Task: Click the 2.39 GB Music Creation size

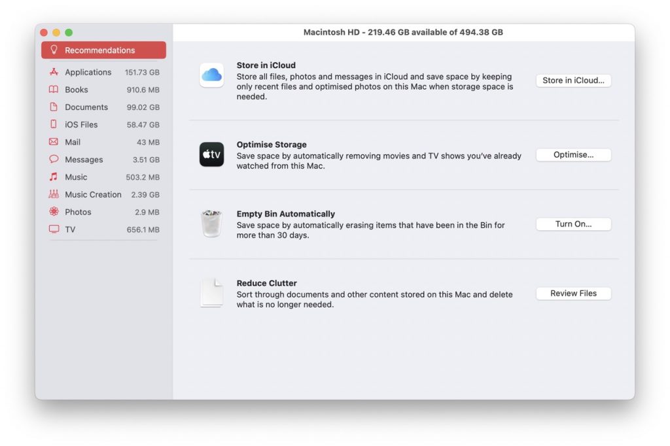Action: pyautogui.click(x=145, y=196)
